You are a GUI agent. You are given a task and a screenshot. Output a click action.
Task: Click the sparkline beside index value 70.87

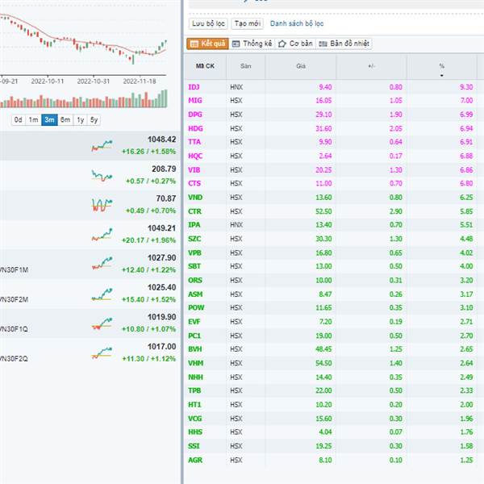(x=102, y=205)
